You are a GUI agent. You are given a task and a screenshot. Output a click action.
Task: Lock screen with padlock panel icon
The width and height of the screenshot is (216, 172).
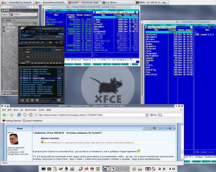pos(160,169)
